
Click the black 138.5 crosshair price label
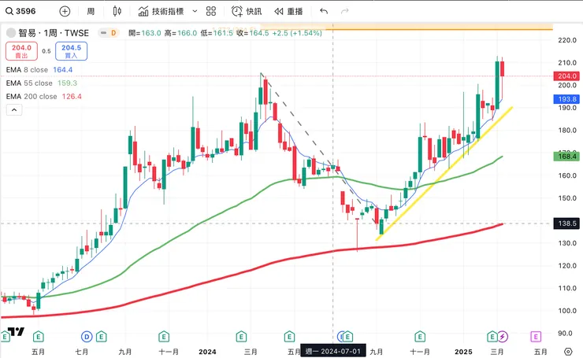point(566,223)
